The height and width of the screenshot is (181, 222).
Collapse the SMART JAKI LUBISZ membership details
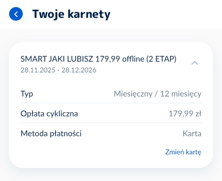194,63
